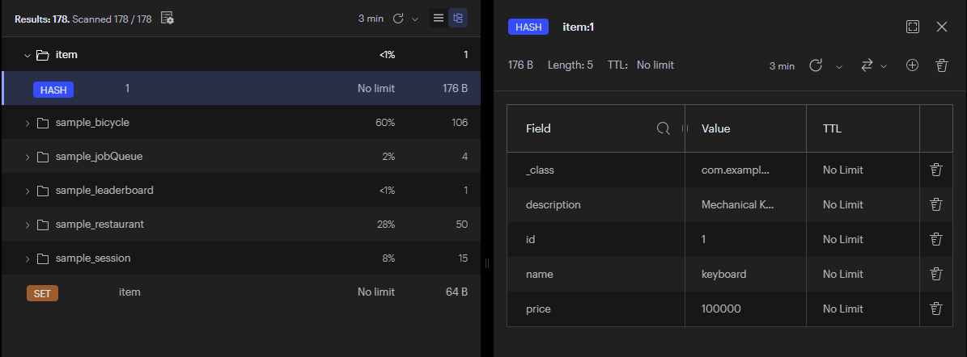Click the id value 1 cell
Image resolution: width=967 pixels, height=357 pixels.
pyautogui.click(x=745, y=239)
